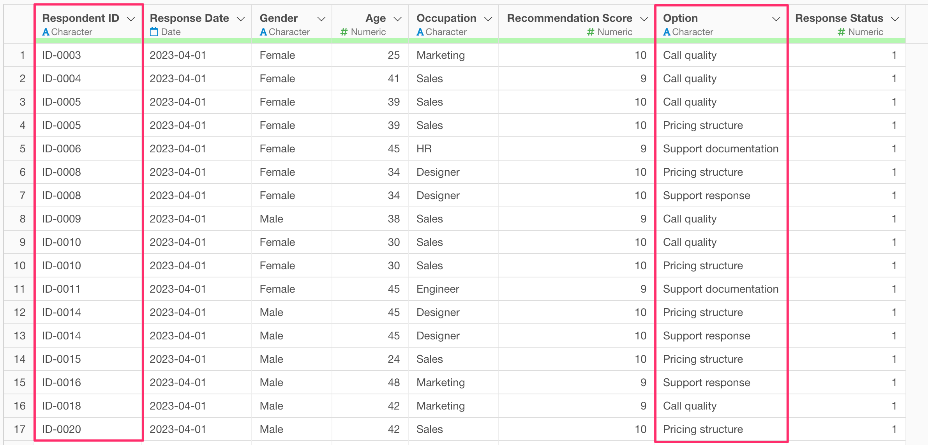Click the Character type icon under Occupation
Screen dimensions: 928x445
pos(420,32)
